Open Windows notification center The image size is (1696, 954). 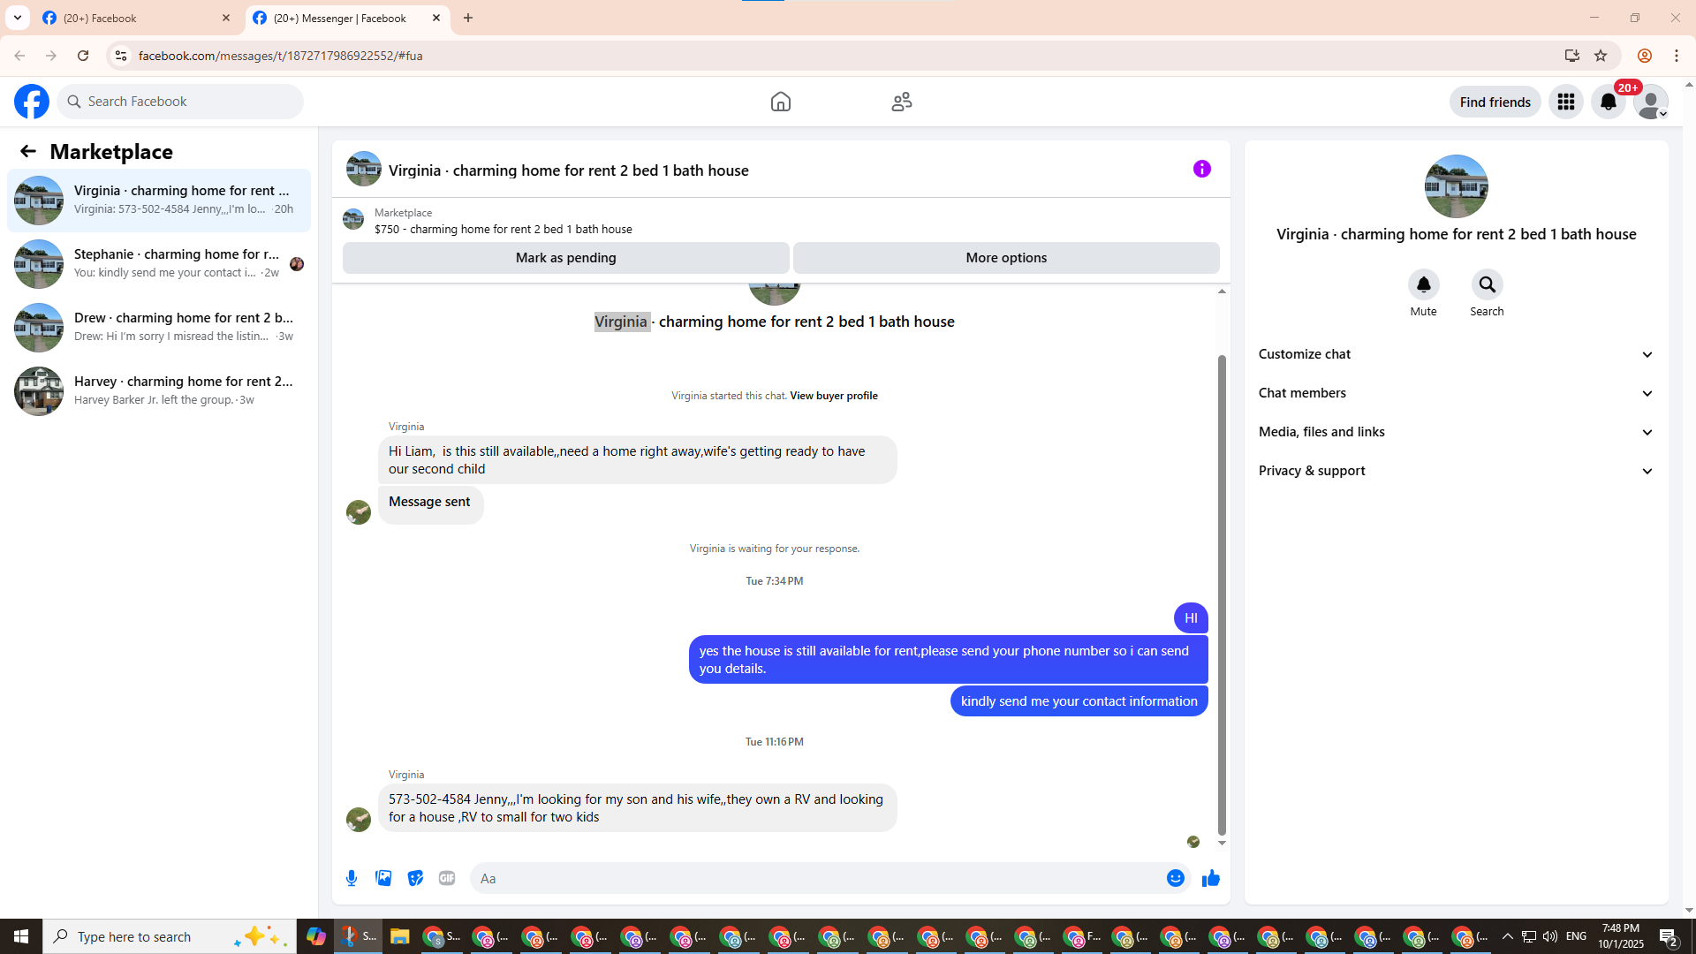(1668, 936)
